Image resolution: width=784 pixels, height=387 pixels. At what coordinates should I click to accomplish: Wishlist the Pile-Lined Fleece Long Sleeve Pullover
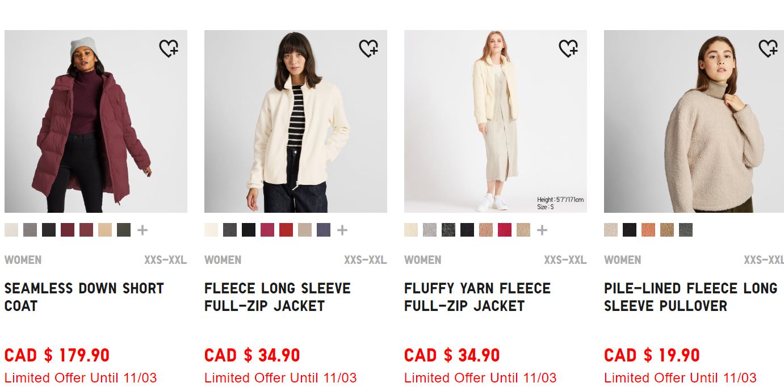[x=768, y=49]
